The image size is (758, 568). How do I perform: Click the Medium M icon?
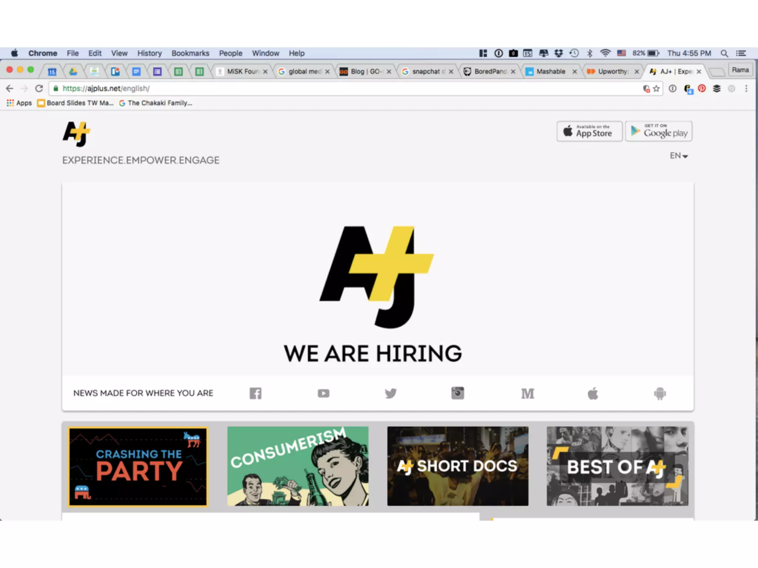(527, 393)
